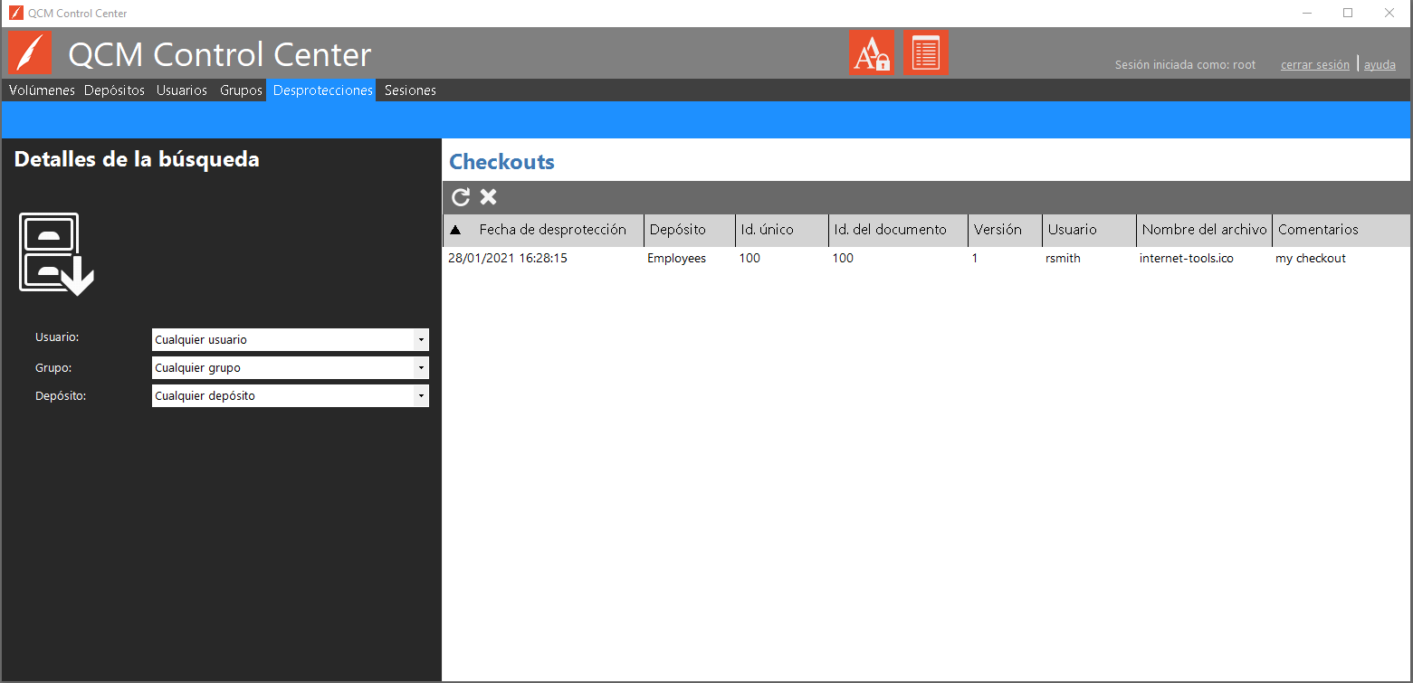This screenshot has width=1413, height=683.
Task: Click the red document list icon
Action: click(x=925, y=53)
